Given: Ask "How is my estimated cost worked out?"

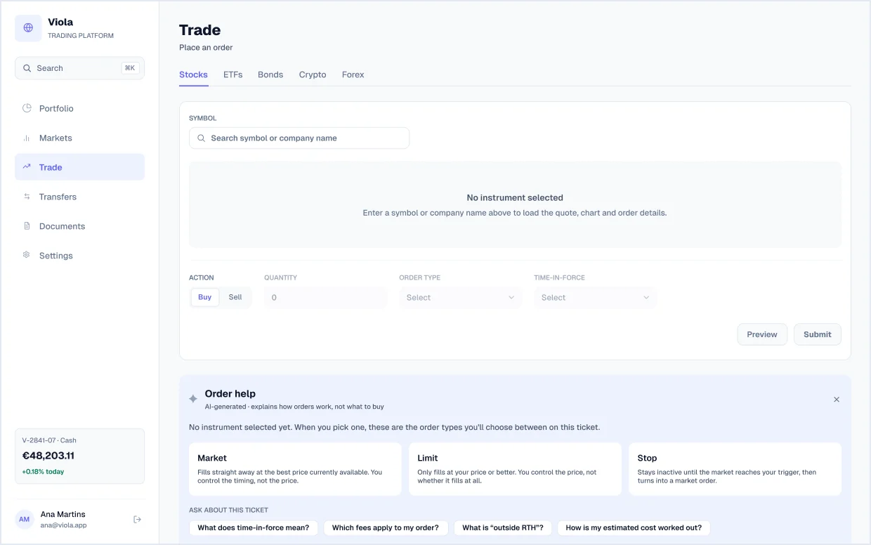Looking at the screenshot, I should pyautogui.click(x=634, y=528).
